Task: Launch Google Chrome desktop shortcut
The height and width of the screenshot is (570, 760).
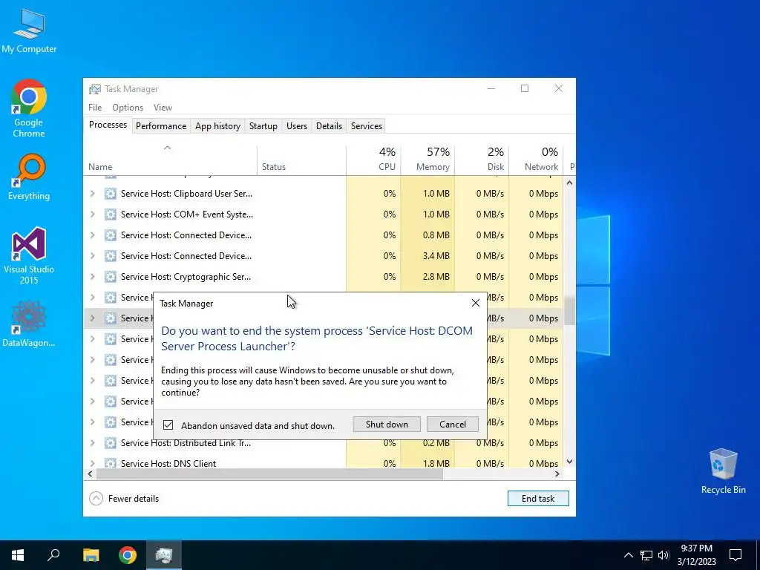Action: (29, 108)
